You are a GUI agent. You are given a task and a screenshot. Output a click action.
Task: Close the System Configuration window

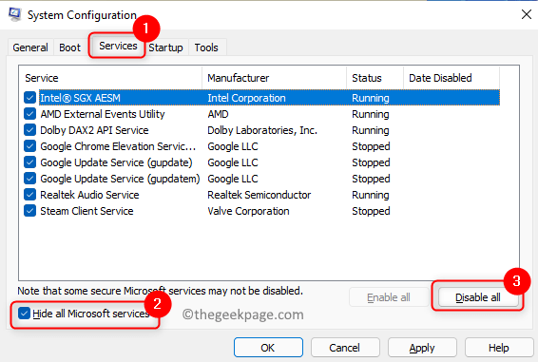click(x=527, y=14)
